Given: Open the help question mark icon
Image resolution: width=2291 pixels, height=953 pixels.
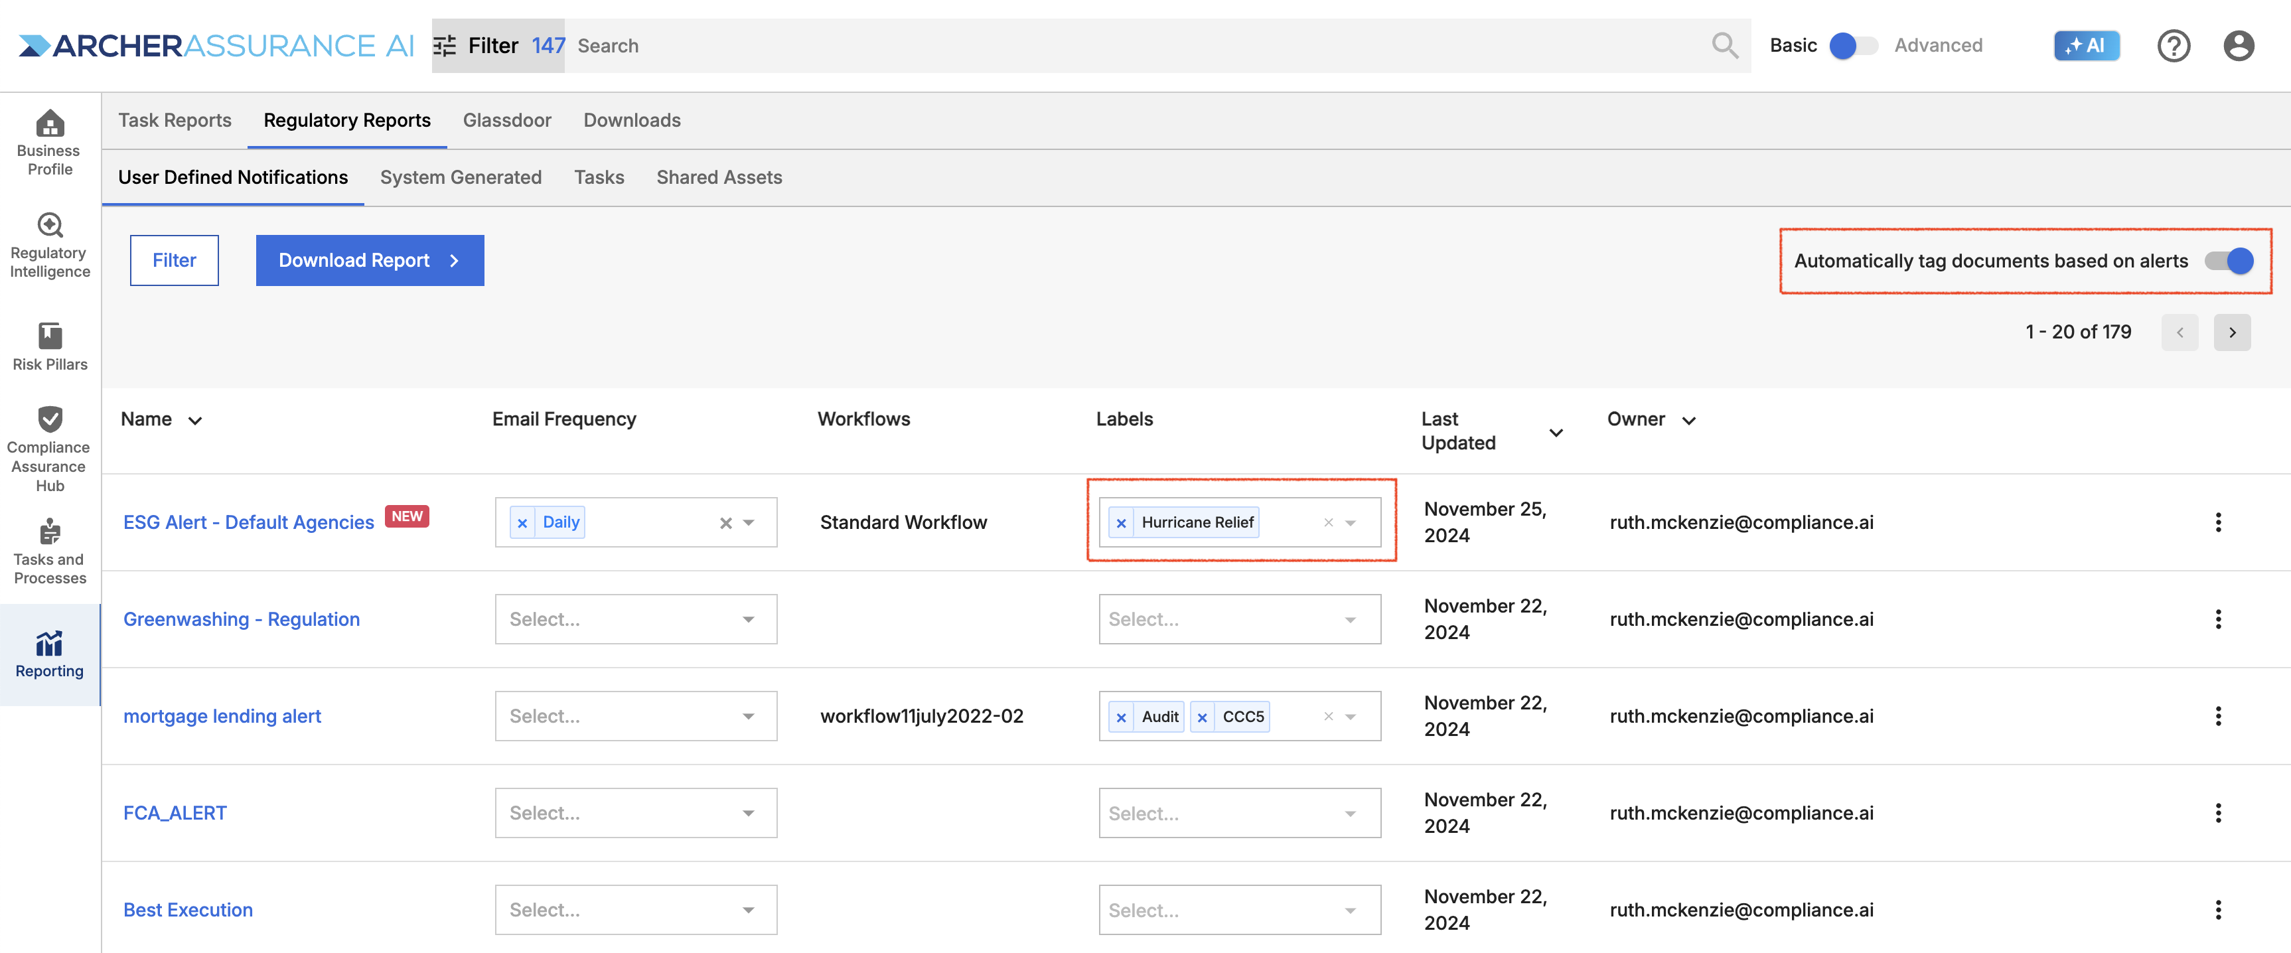Looking at the screenshot, I should coord(2174,45).
